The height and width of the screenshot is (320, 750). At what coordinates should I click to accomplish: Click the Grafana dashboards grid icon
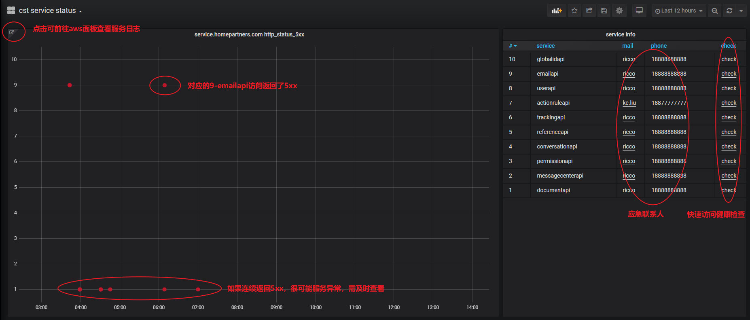pyautogui.click(x=11, y=11)
